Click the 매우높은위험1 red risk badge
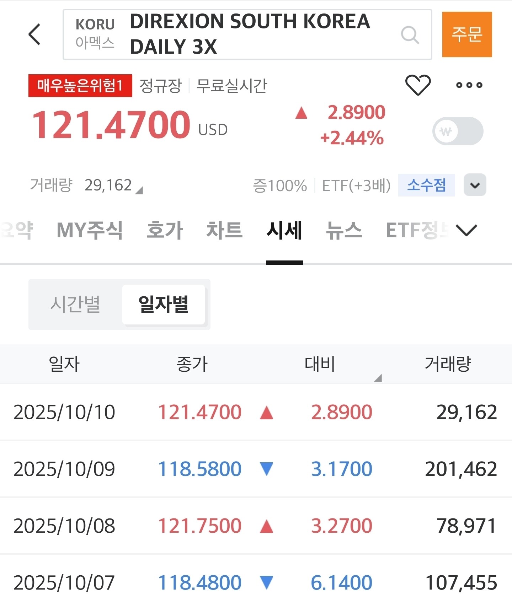 (x=80, y=86)
